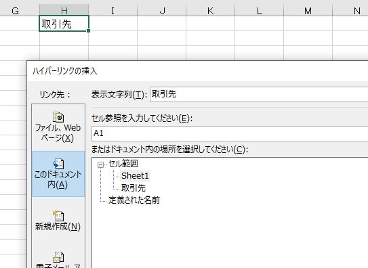This screenshot has height=268, width=368.
Task: Select 取引先 sheet in the tree
Action: (134, 188)
